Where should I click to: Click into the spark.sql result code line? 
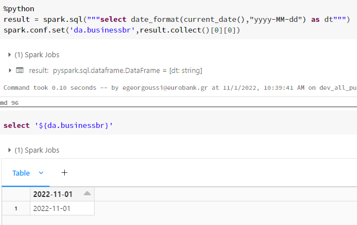[x=169, y=19]
